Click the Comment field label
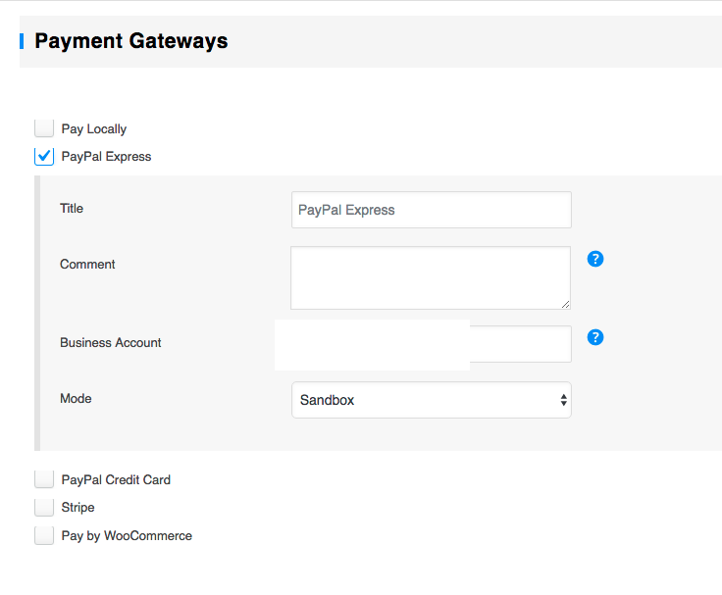The width and height of the screenshot is (722, 595). (87, 264)
